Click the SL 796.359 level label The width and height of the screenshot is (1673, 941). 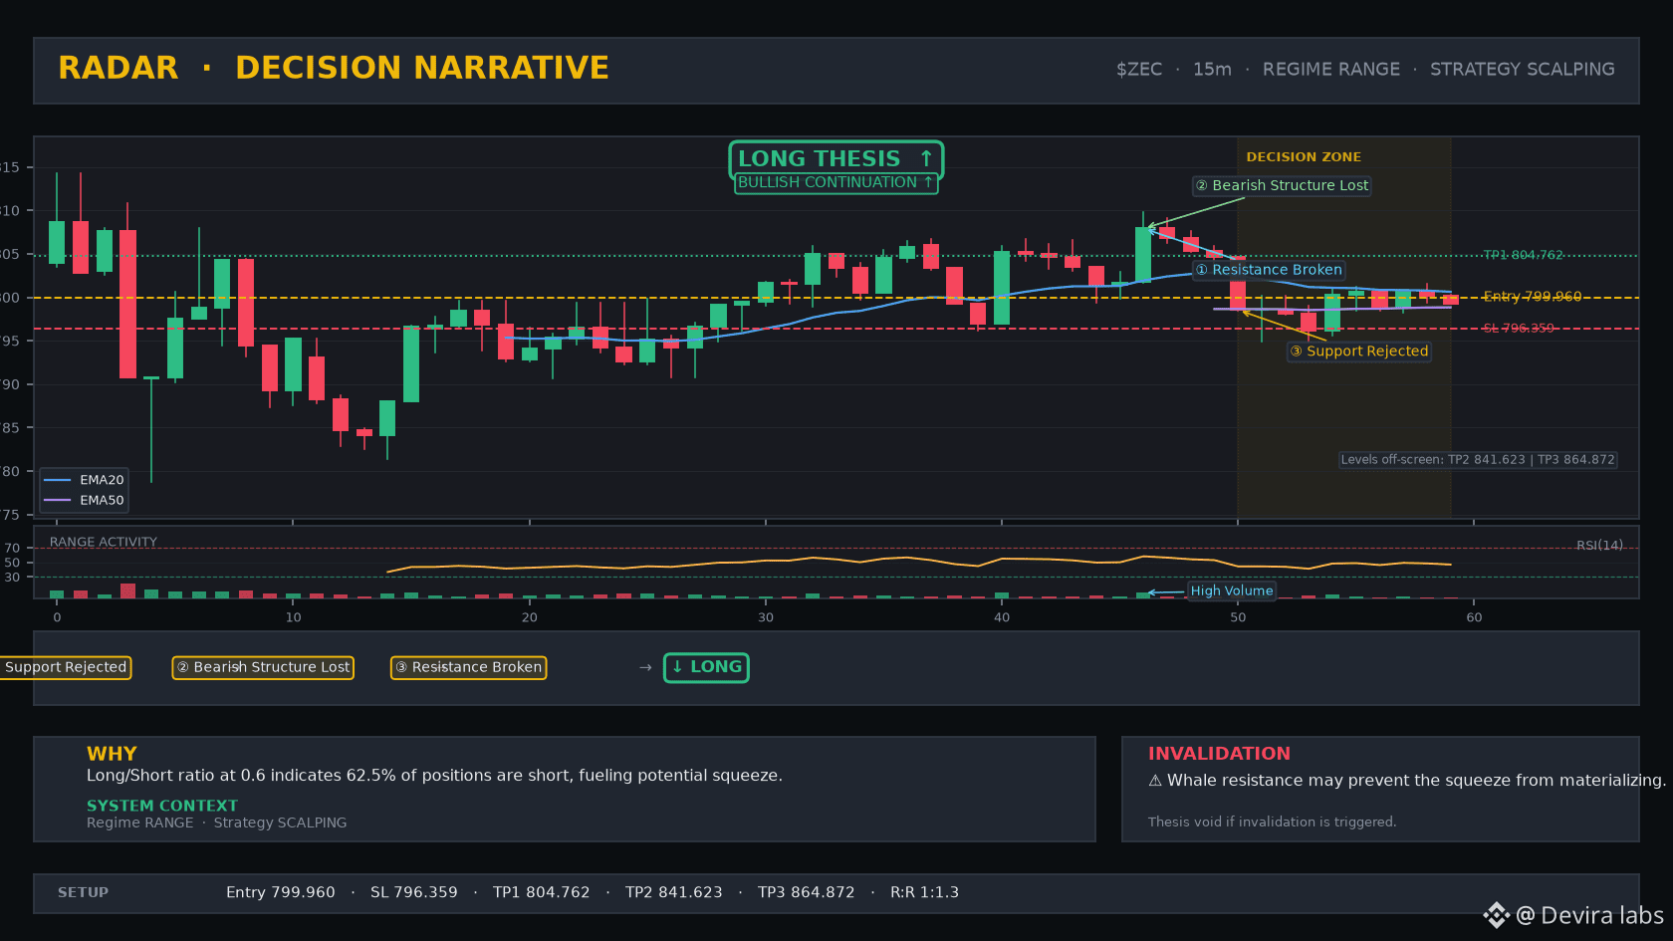(x=1518, y=329)
